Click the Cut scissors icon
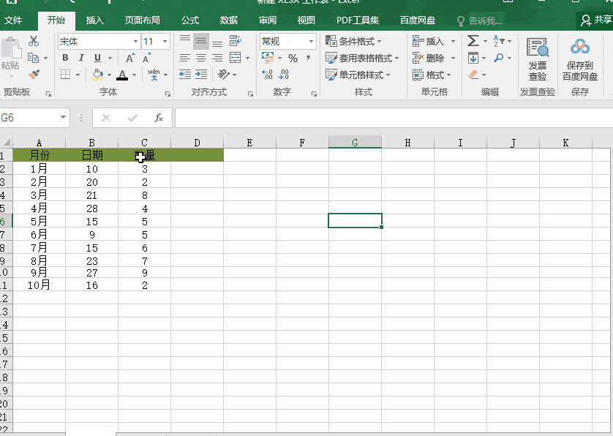The width and height of the screenshot is (613, 436). click(34, 41)
